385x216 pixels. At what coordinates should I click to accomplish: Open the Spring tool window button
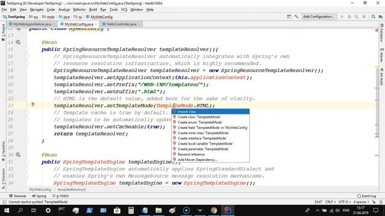tap(38, 196)
